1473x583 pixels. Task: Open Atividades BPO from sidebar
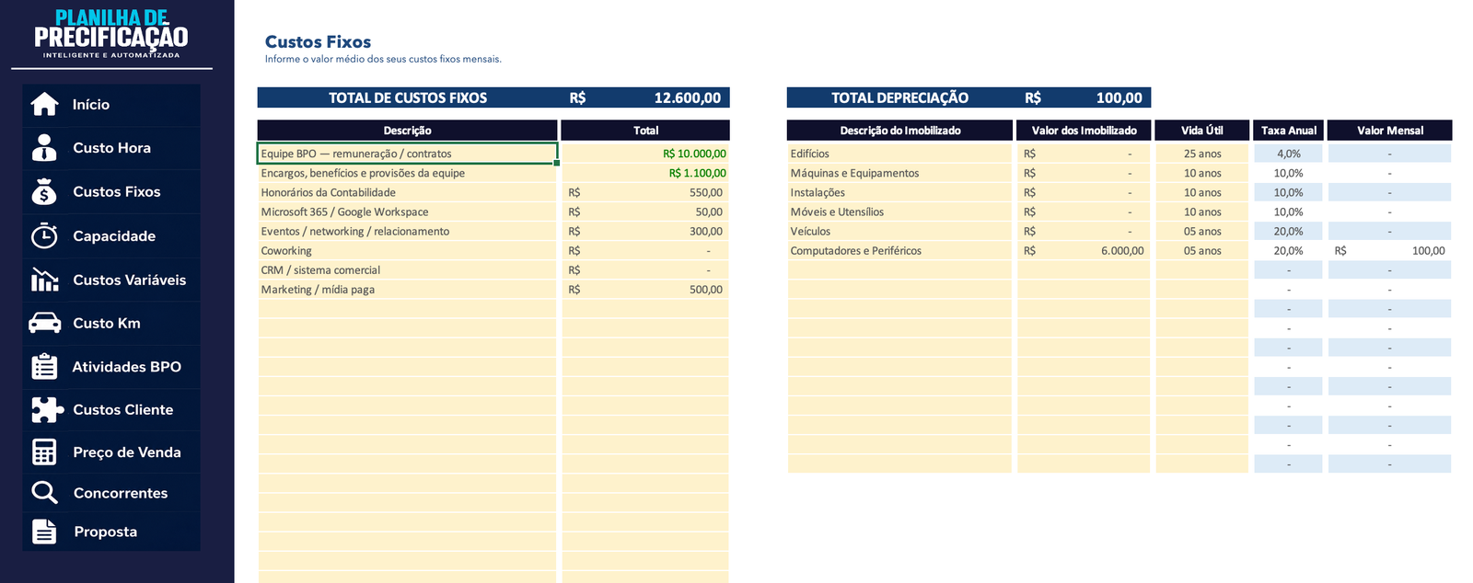point(111,366)
